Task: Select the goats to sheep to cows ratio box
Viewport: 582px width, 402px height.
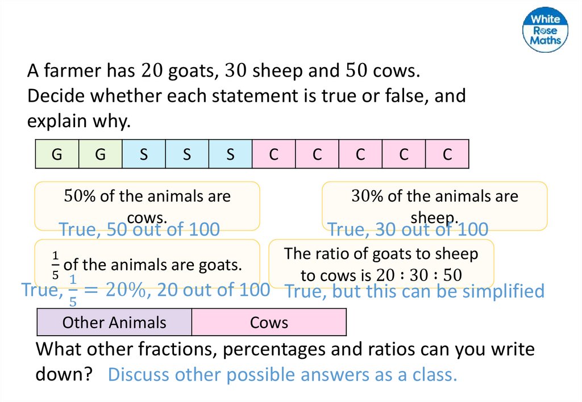Action: click(381, 263)
